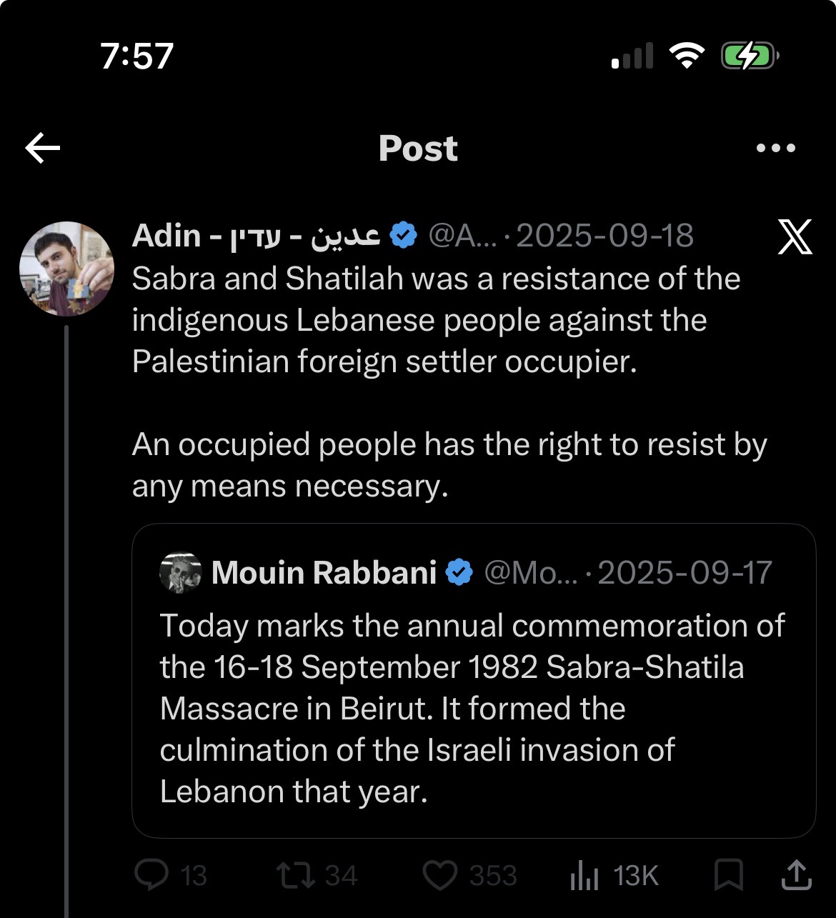Repost using the retweet arrows icon
This screenshot has width=836, height=918.
pos(296,875)
